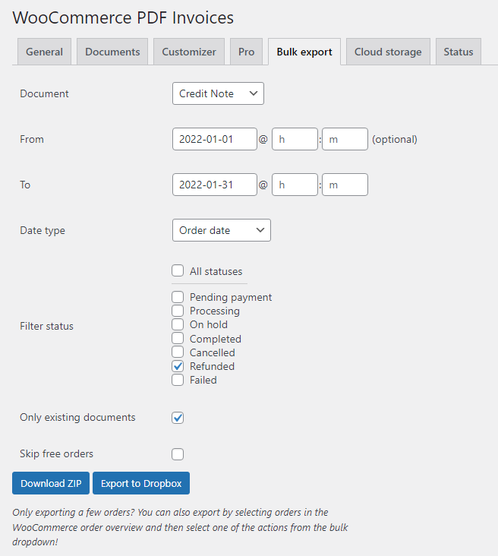Check the All statuses checkbox
498x556 pixels.
(178, 270)
